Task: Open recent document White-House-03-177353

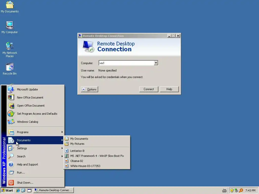Action: [97, 166]
